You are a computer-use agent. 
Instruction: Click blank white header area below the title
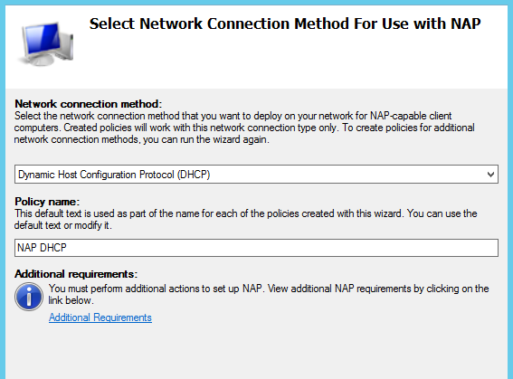point(288,62)
